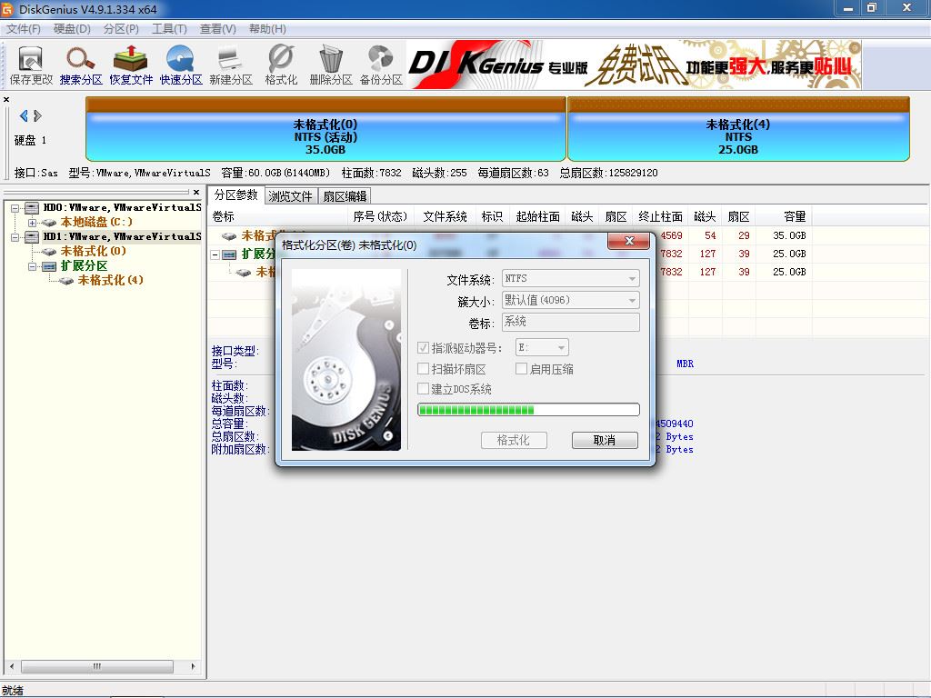931x698 pixels.
Task: Enable the 扫描坏扇区 checkbox
Action: (x=424, y=369)
